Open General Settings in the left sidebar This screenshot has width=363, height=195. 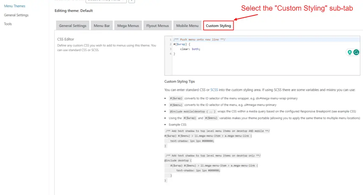pyautogui.click(x=16, y=15)
